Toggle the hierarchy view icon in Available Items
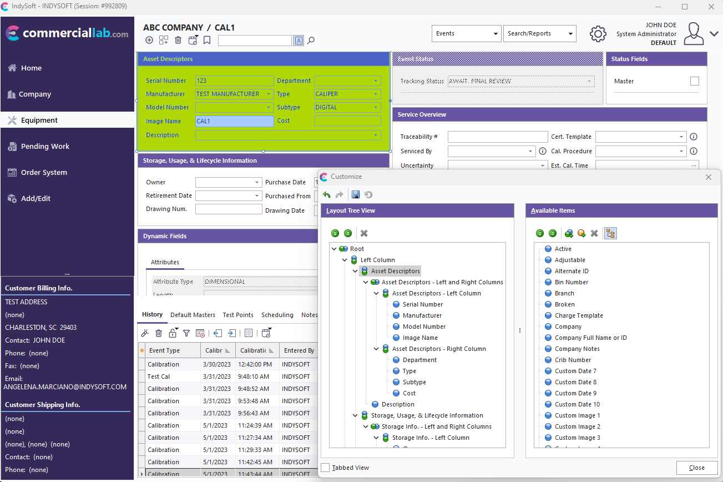 coord(610,233)
